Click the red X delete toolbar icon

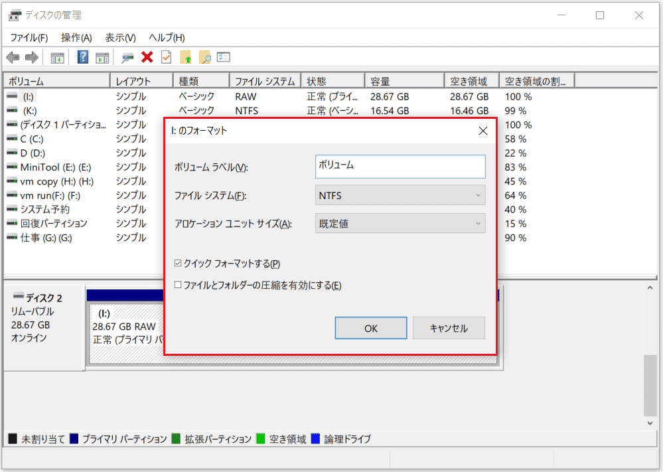tap(147, 57)
